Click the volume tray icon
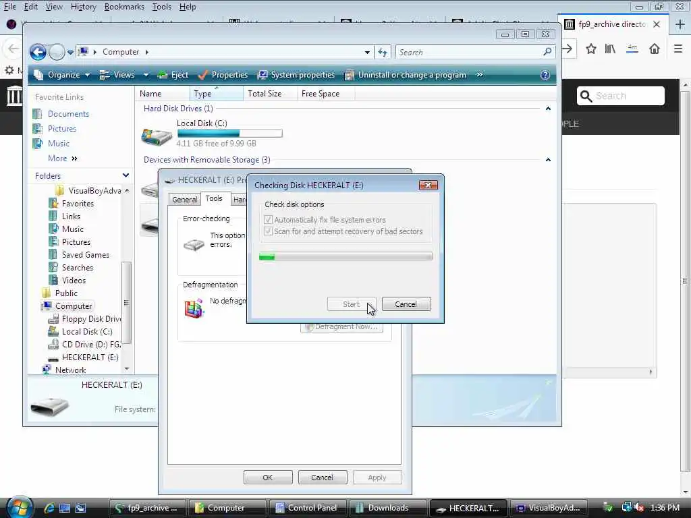 pos(640,508)
